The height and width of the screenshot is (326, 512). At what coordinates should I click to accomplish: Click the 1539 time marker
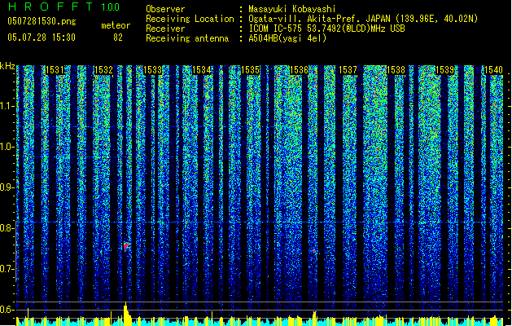[445, 70]
